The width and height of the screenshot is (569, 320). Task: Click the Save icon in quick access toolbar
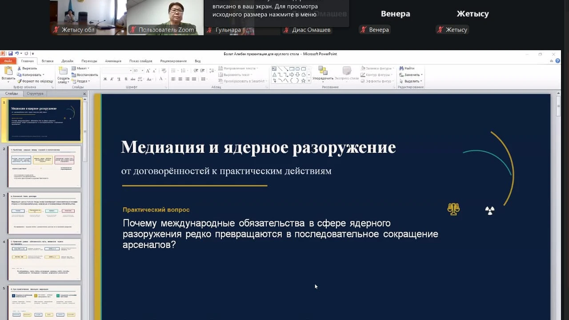[10, 53]
